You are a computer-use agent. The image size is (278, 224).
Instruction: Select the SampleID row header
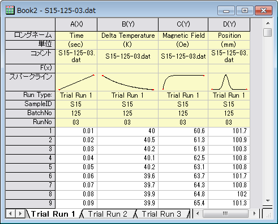[30, 104]
